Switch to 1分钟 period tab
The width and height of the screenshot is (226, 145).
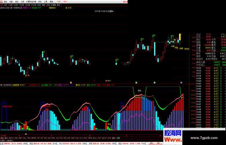(10, 5)
